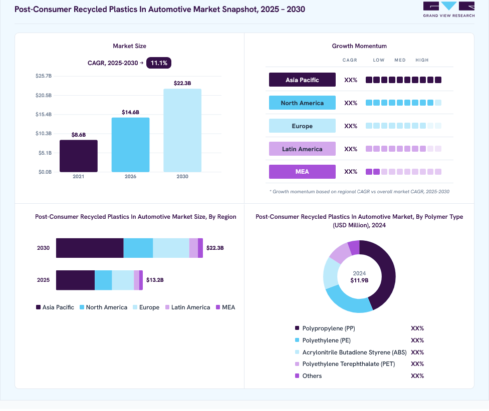
Task: Select PET lilac donut segment
Action: (x=341, y=253)
